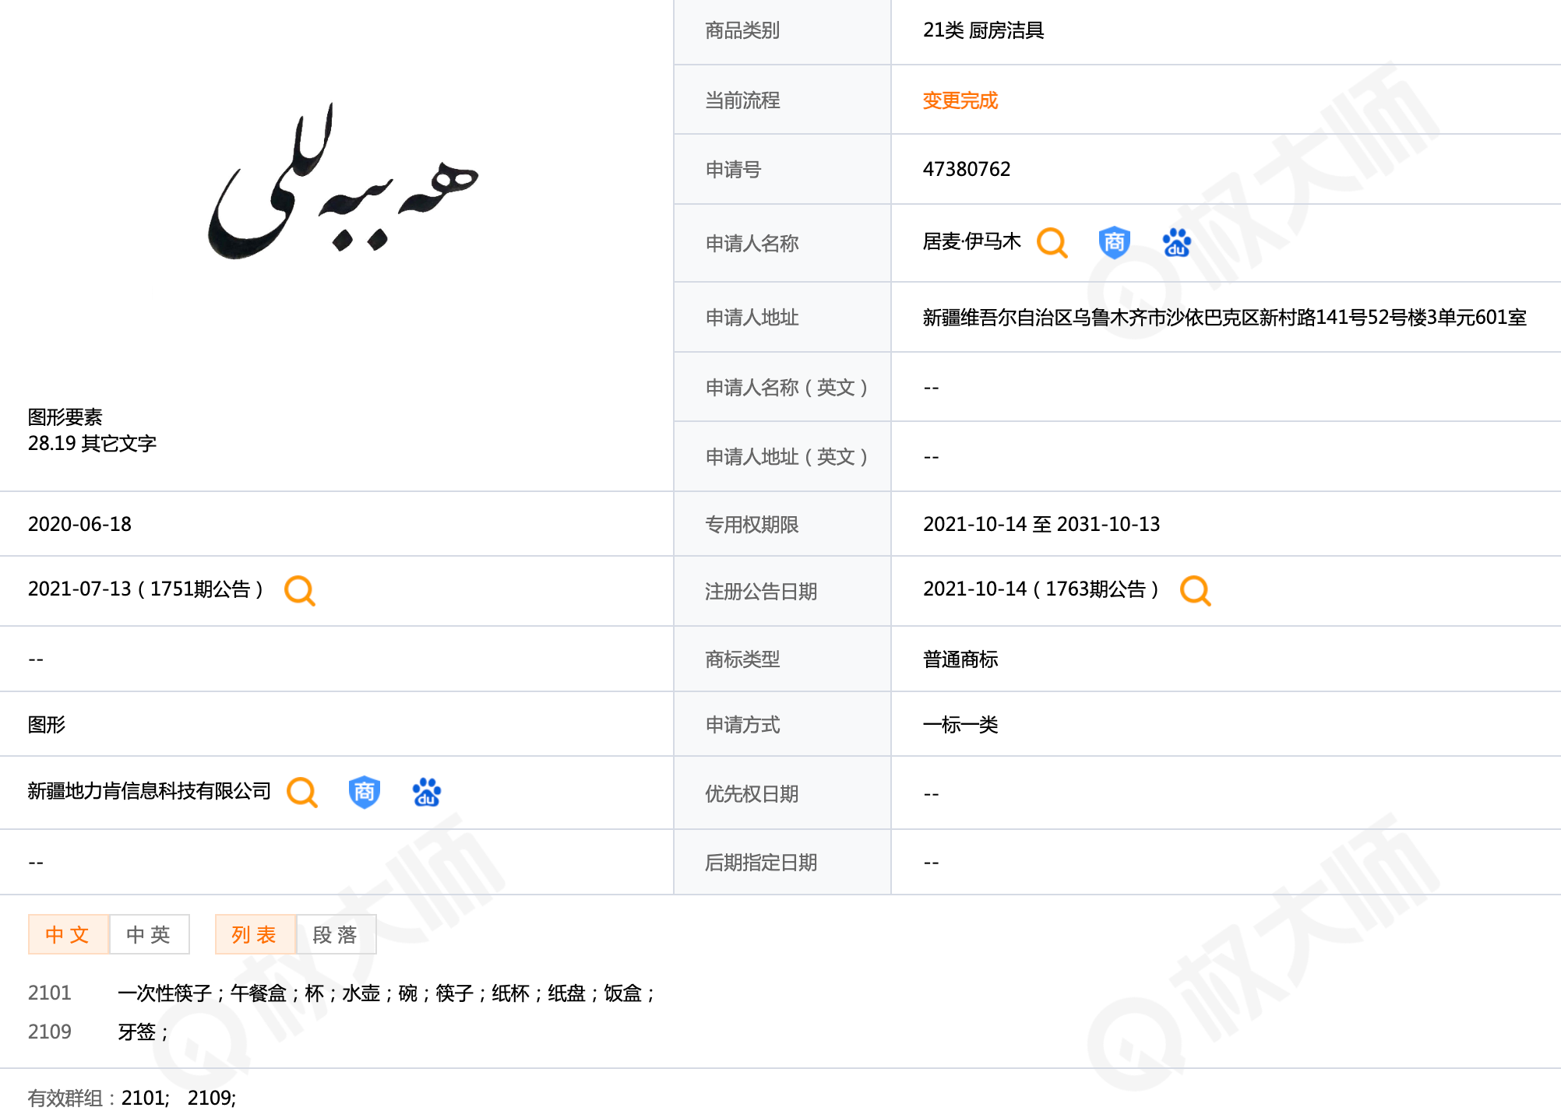The image size is (1561, 1118).
Task: Click Baidu paw icon beside agency company name
Action: [x=426, y=793]
